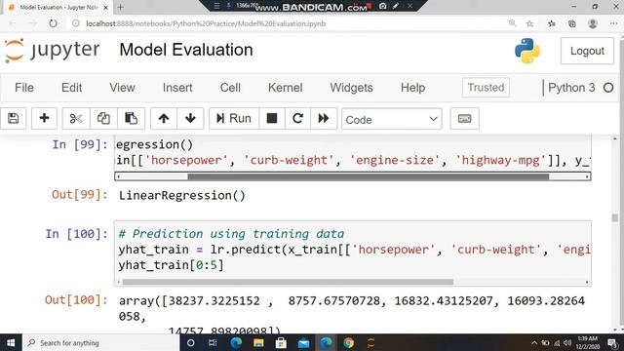Open Task View in taskbar

tap(213, 342)
